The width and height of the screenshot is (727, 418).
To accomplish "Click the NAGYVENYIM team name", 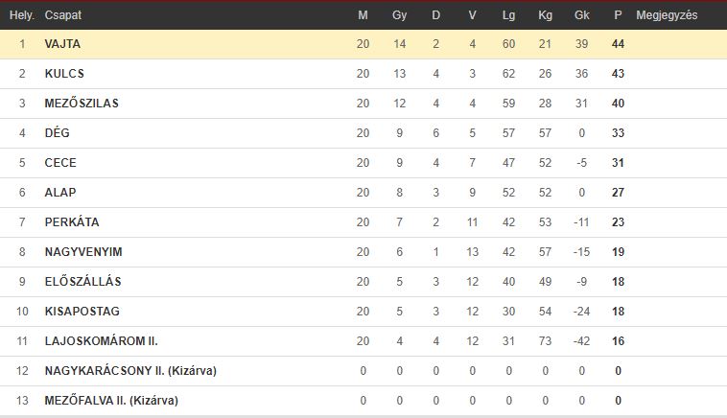I will (x=83, y=251).
